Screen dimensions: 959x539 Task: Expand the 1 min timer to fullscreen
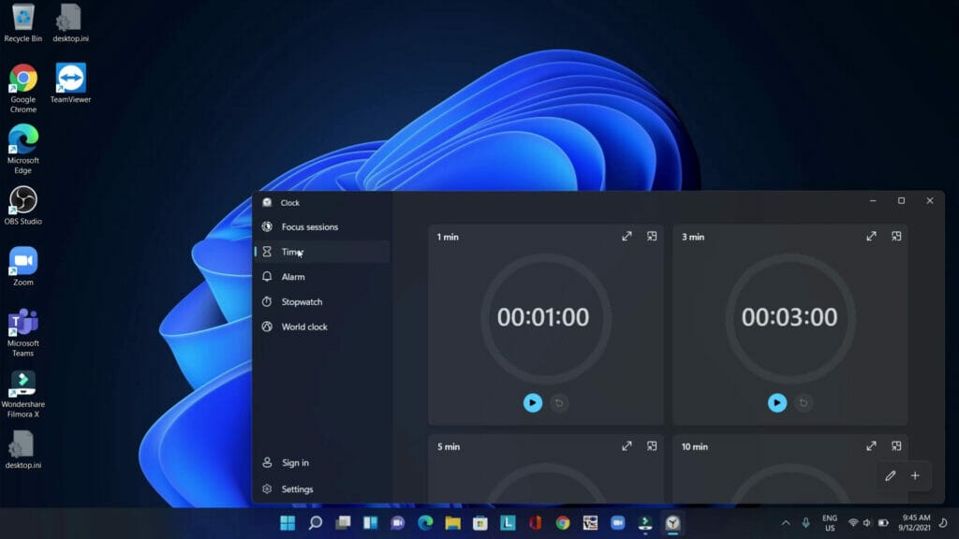click(627, 237)
